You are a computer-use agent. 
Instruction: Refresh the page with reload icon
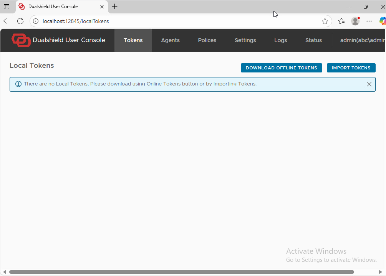click(20, 21)
